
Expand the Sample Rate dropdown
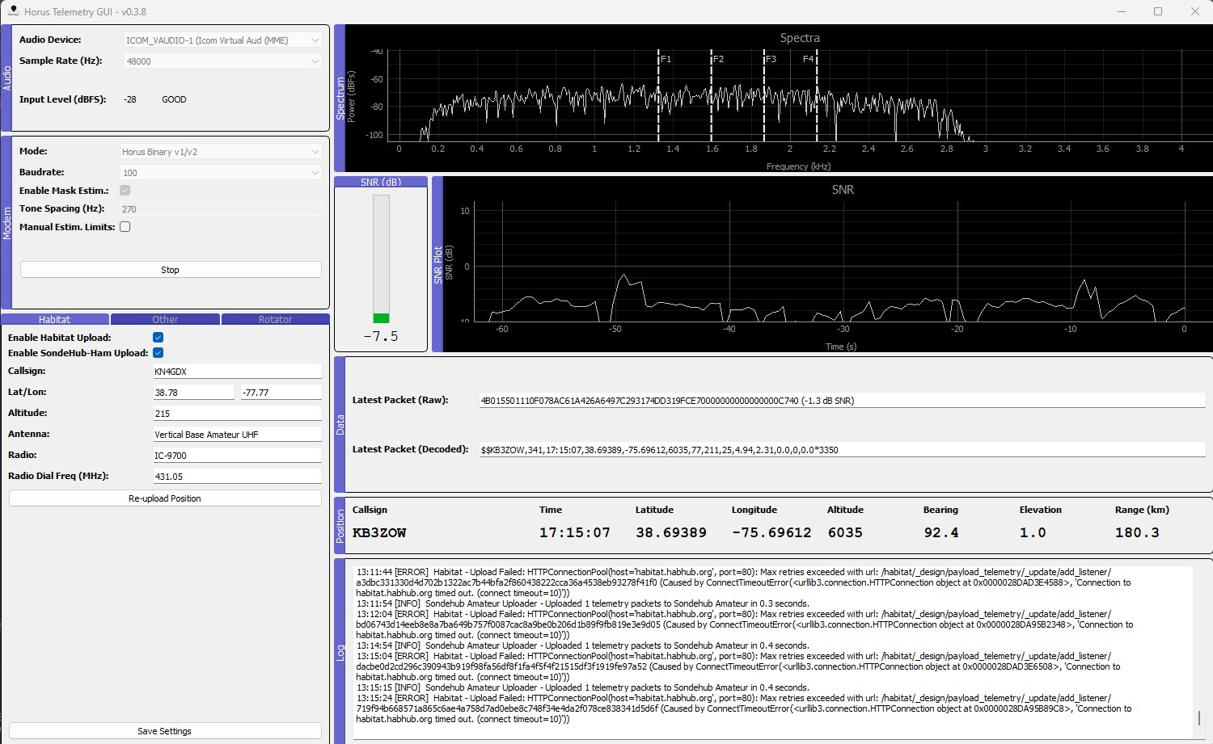(222, 61)
